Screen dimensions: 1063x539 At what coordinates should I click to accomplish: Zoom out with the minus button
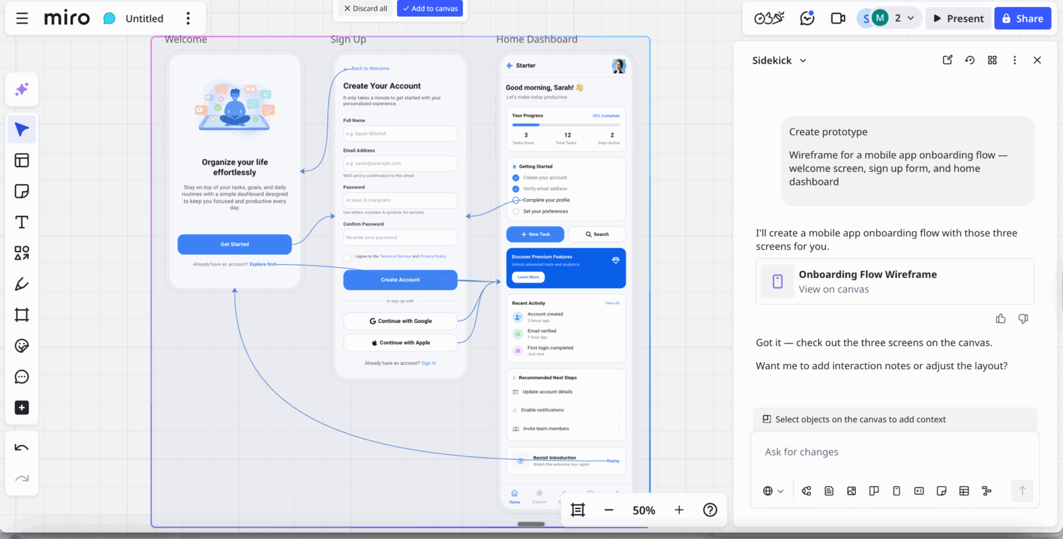609,510
